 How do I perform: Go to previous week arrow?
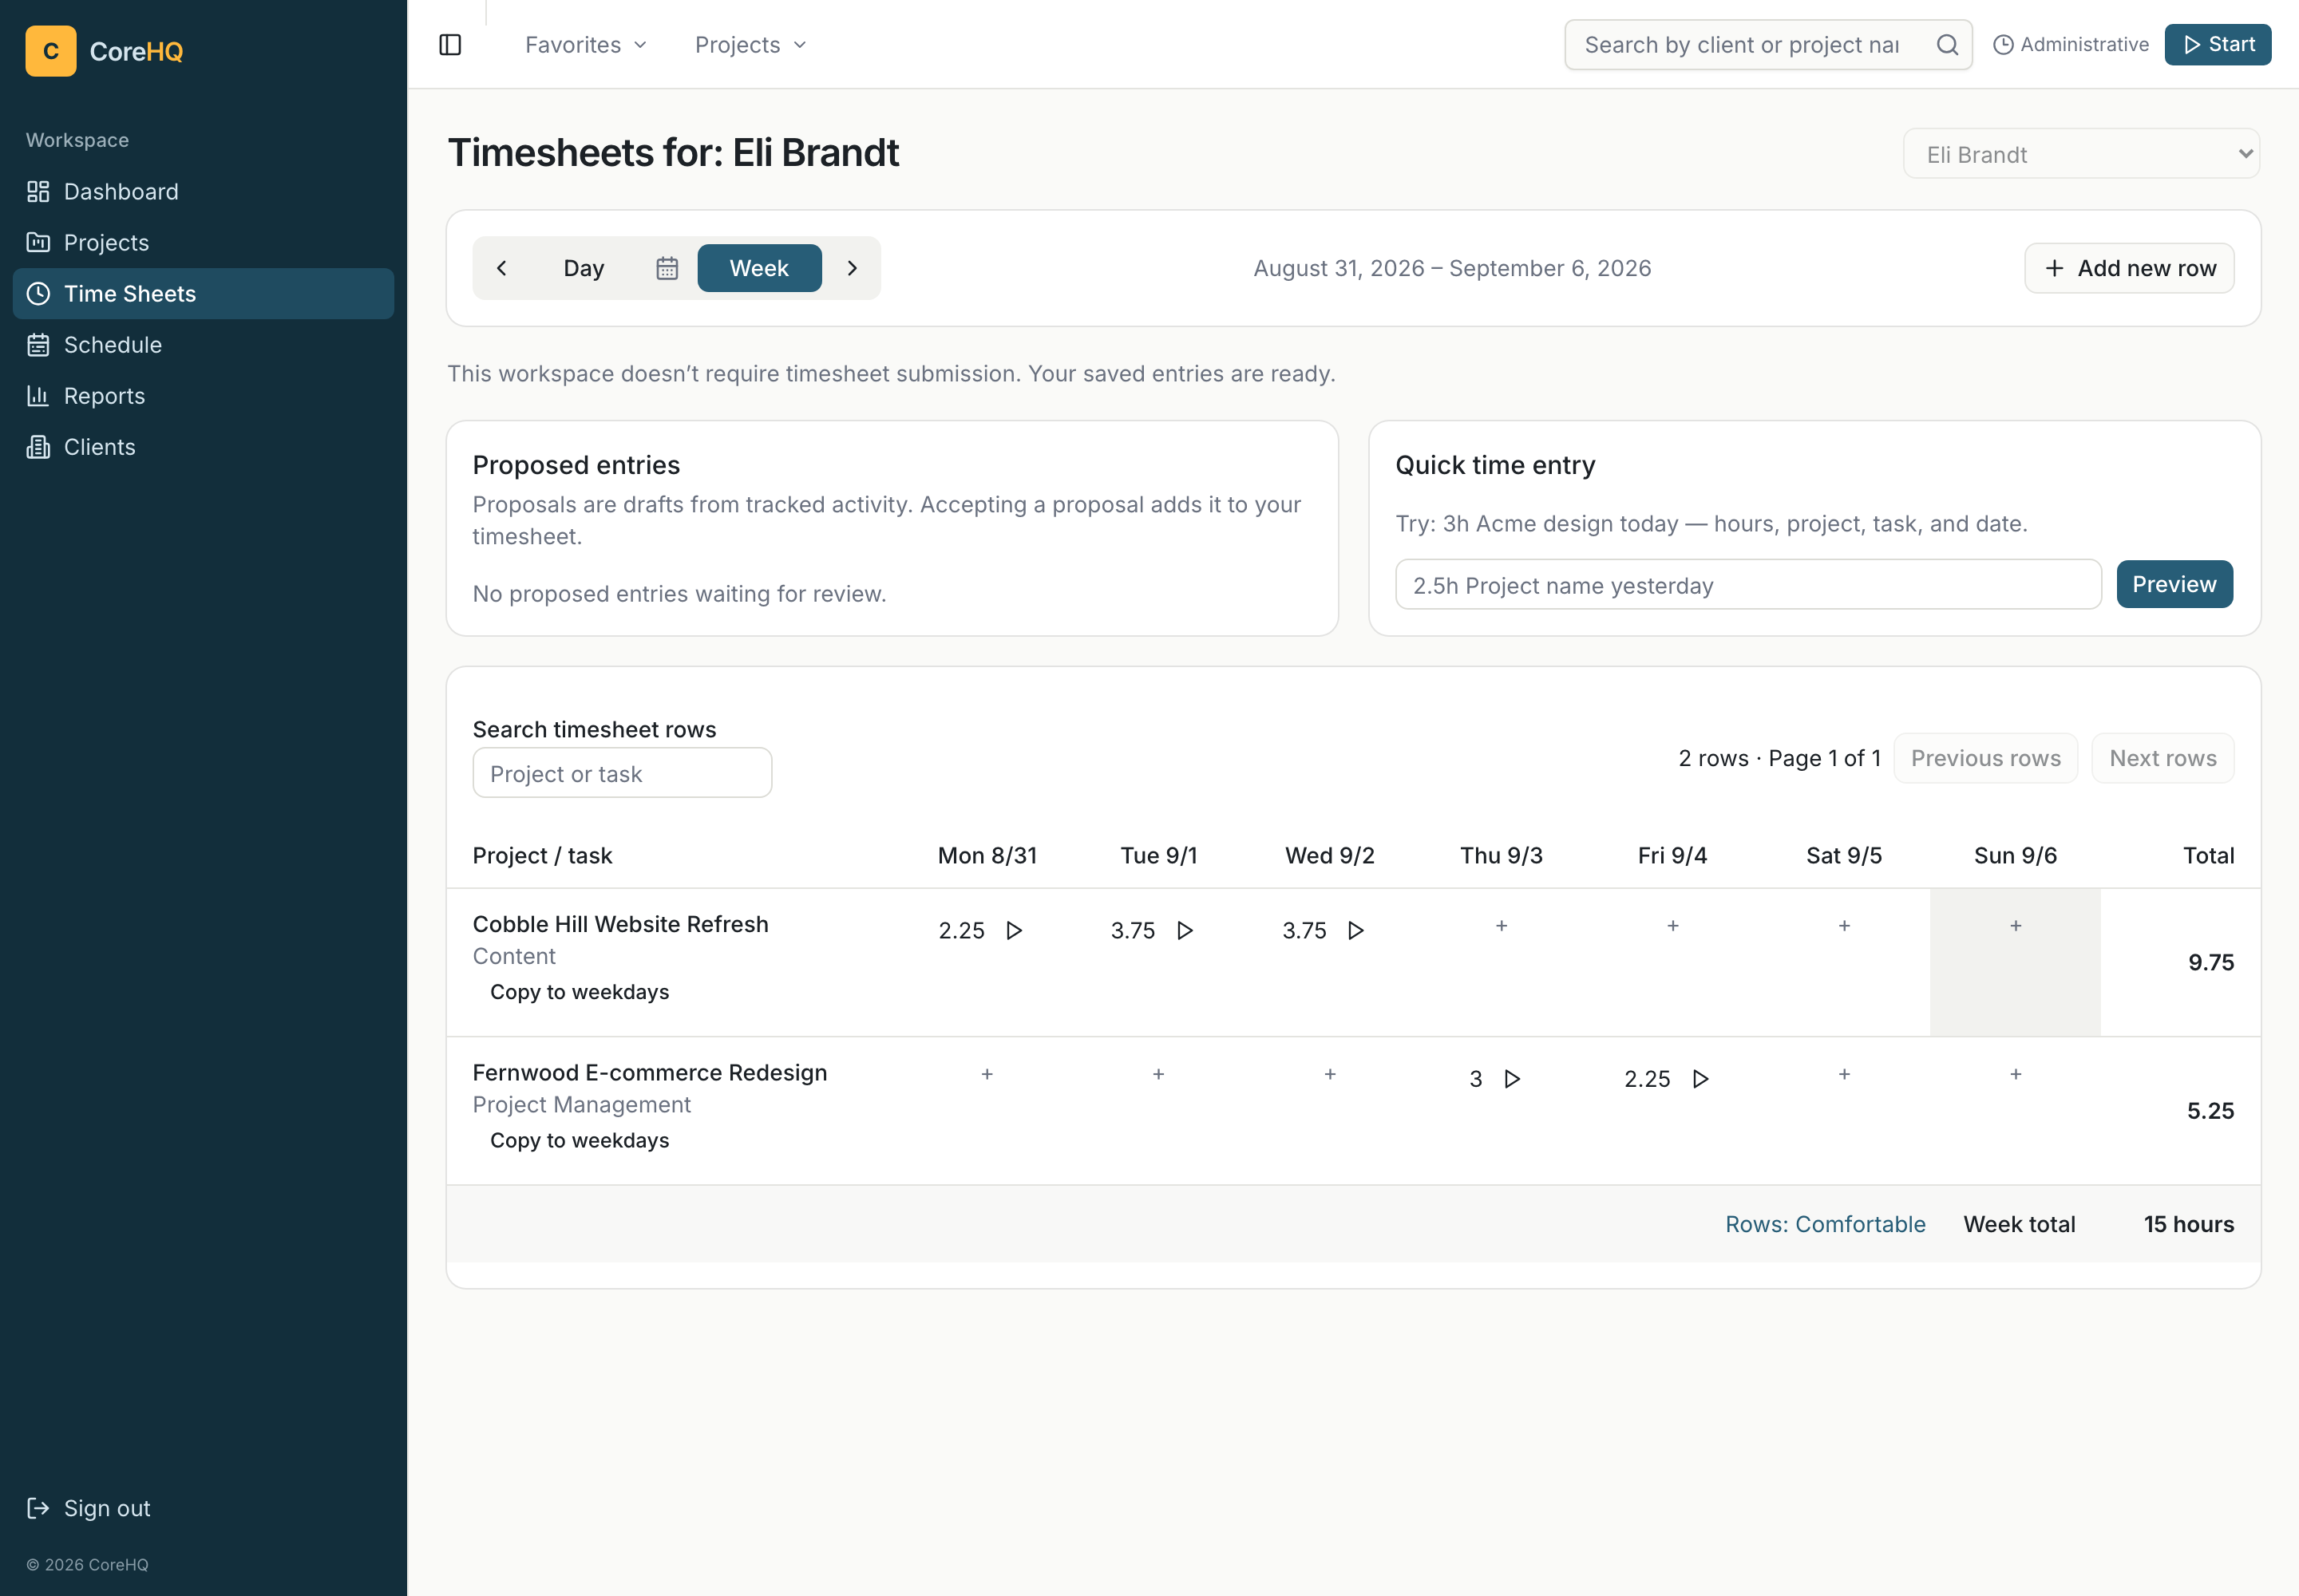[x=502, y=268]
